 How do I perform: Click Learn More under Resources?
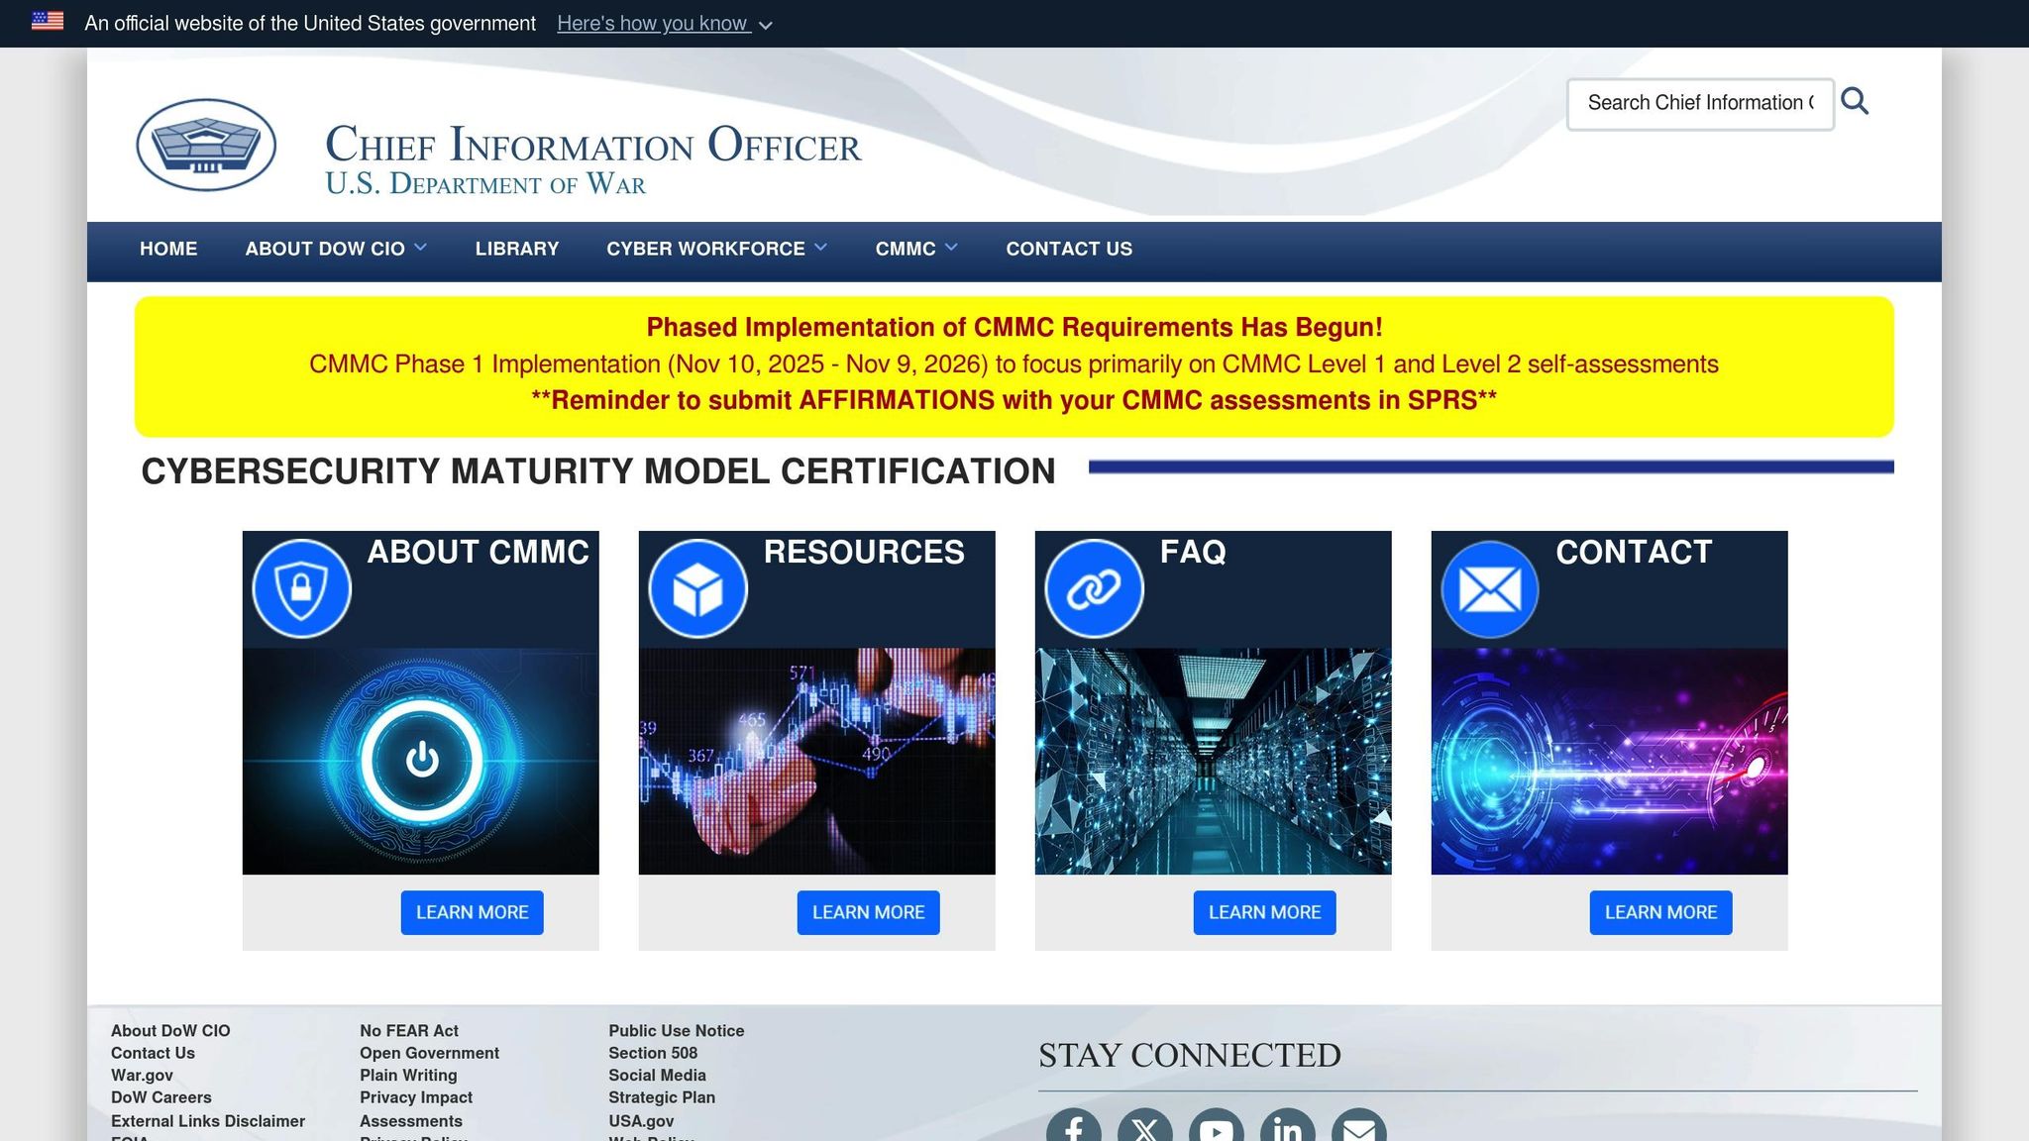pyautogui.click(x=868, y=912)
